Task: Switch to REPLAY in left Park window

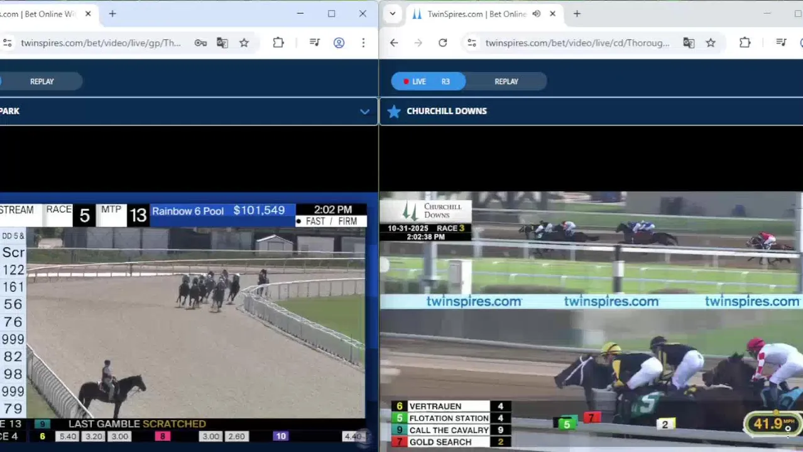Action: coord(42,81)
